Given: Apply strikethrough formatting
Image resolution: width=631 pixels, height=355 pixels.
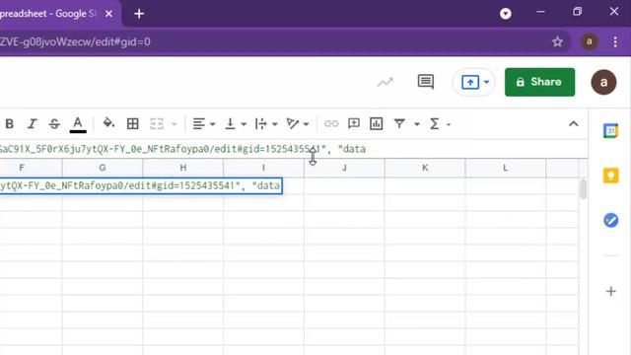Looking at the screenshot, I should tap(54, 123).
